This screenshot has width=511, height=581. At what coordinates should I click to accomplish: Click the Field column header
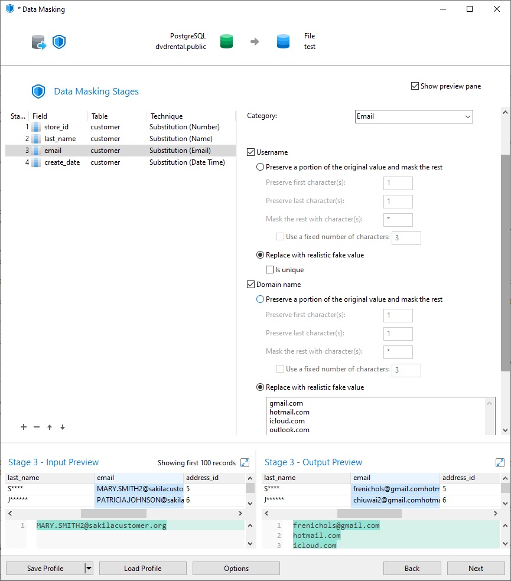[x=58, y=116]
